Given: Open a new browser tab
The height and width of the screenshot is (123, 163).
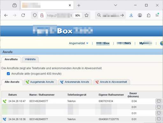Looking at the screenshot, I should [x=79, y=5].
